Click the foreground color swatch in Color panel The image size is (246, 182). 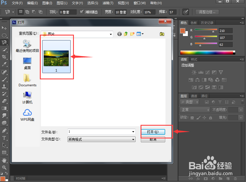[x=182, y=31]
